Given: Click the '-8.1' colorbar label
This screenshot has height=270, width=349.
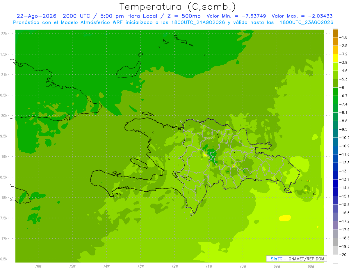Looking at the screenshot, I should pyautogui.click(x=343, y=112).
